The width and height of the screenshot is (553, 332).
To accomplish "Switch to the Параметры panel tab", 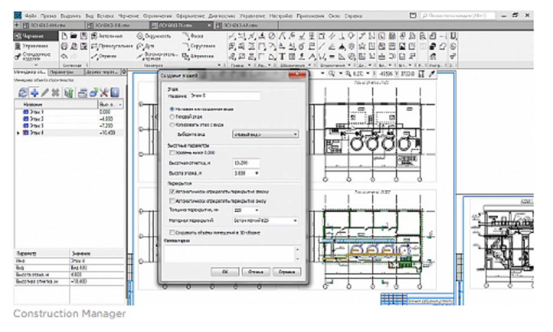I will click(x=61, y=72).
